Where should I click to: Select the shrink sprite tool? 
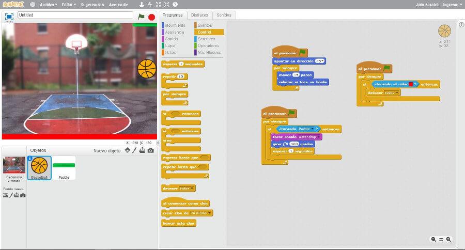point(167,5)
